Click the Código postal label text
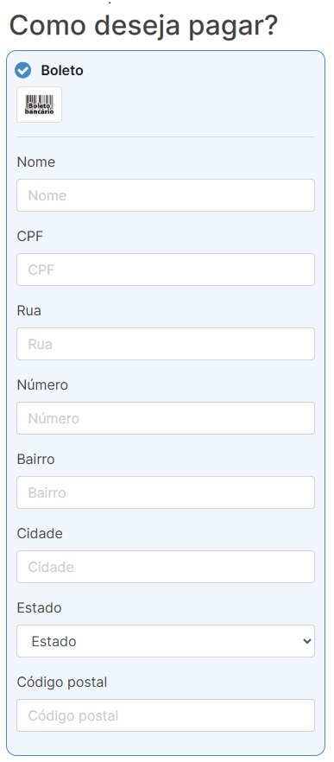This screenshot has width=334, height=762. click(x=61, y=683)
